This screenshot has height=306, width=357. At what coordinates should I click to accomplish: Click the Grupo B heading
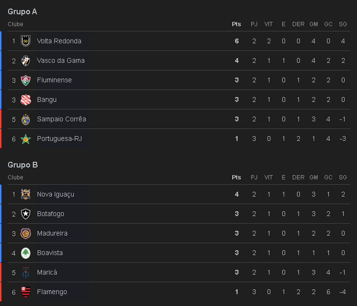tap(22, 165)
